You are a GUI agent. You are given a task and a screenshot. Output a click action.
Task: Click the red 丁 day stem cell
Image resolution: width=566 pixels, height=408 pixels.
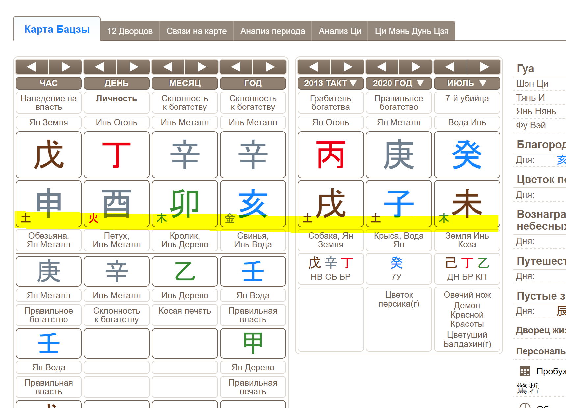[117, 155]
